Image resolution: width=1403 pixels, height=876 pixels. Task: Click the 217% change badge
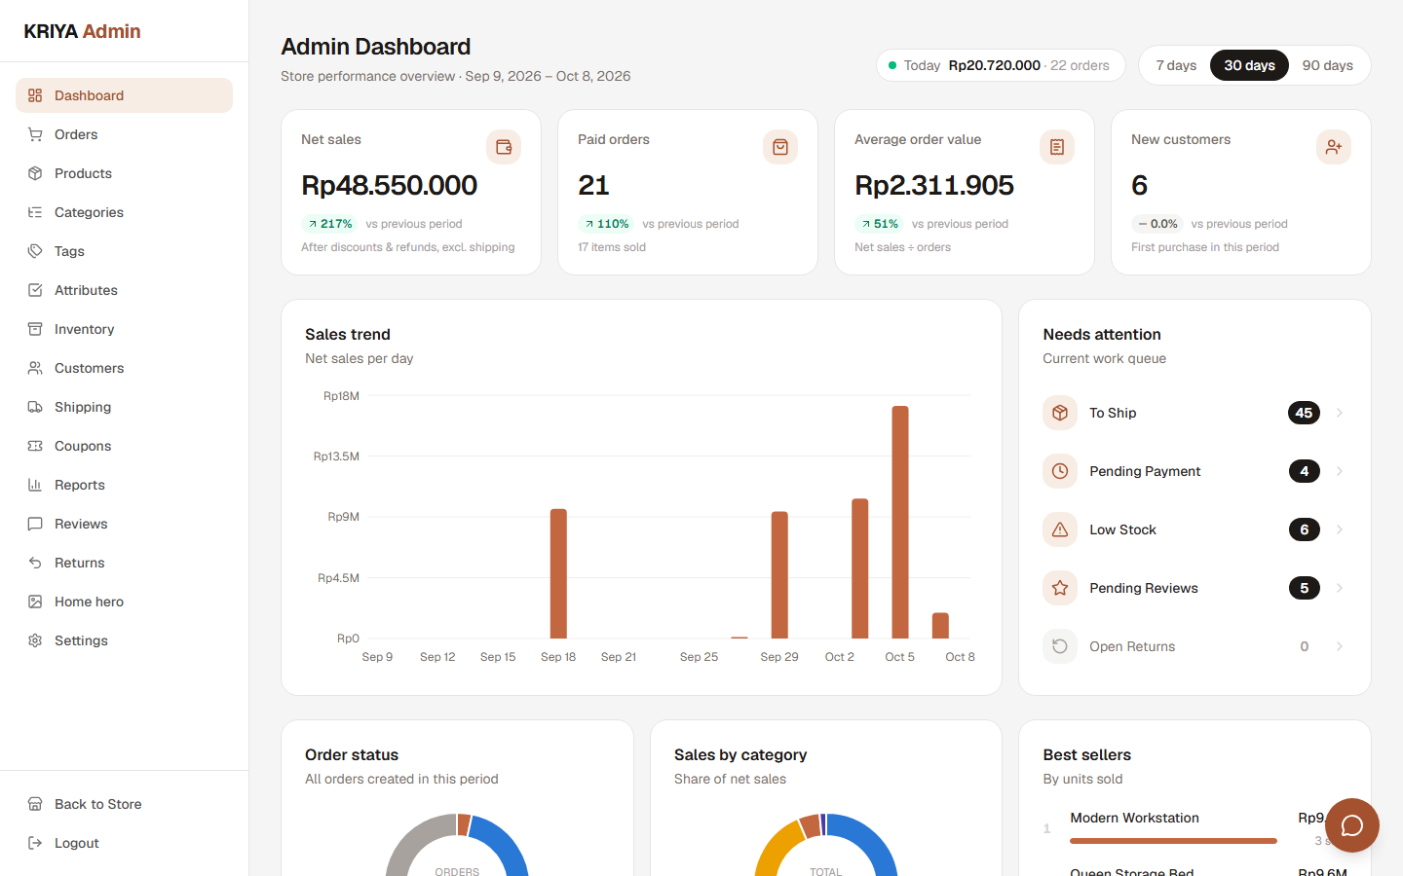click(329, 224)
